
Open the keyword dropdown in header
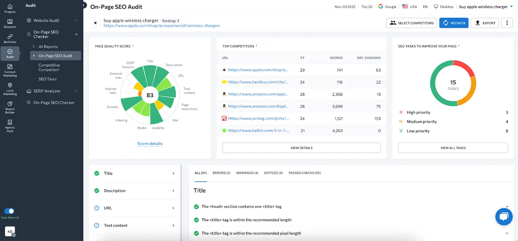click(x=512, y=6)
